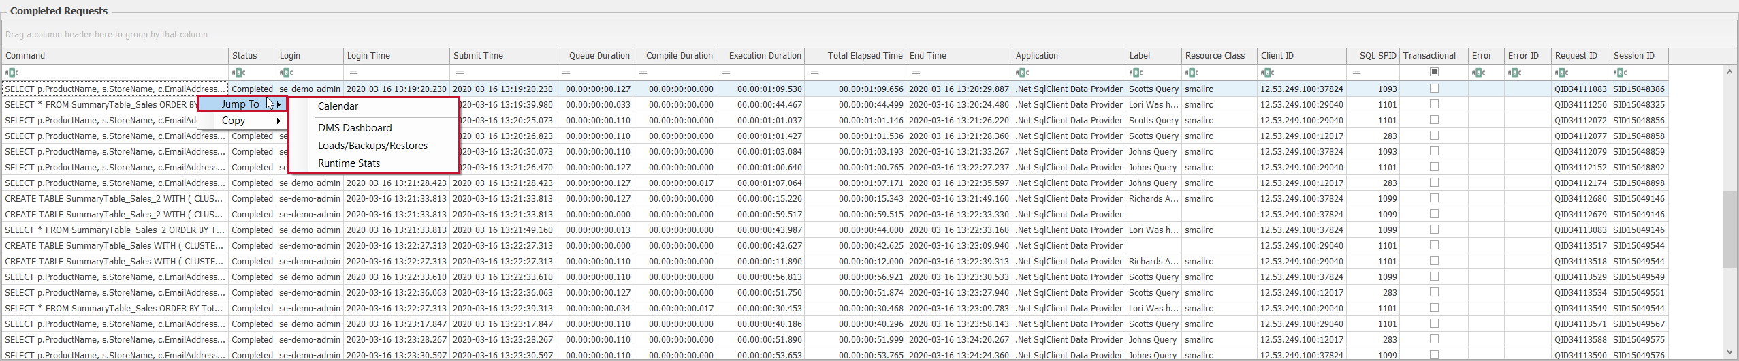Sort by the Command column header
This screenshot has width=1739, height=361.
[x=115, y=56]
